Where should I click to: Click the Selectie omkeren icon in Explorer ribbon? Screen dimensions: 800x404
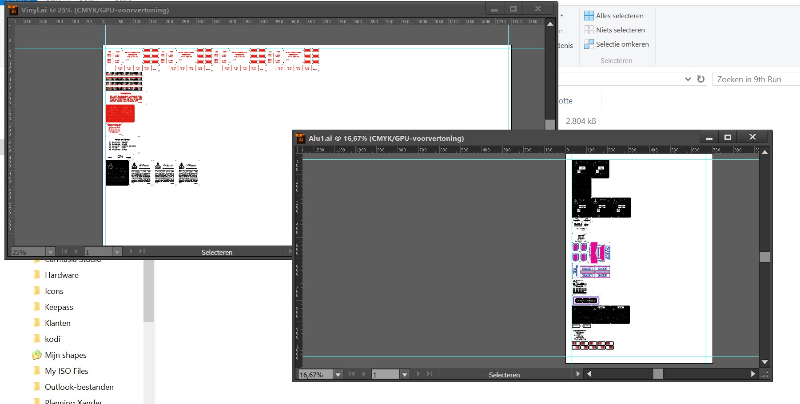click(589, 44)
